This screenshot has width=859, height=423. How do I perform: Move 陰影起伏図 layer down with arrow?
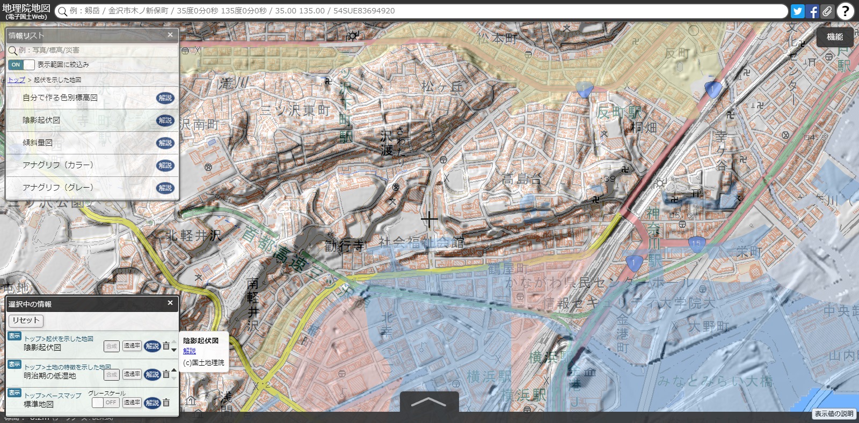tap(174, 350)
